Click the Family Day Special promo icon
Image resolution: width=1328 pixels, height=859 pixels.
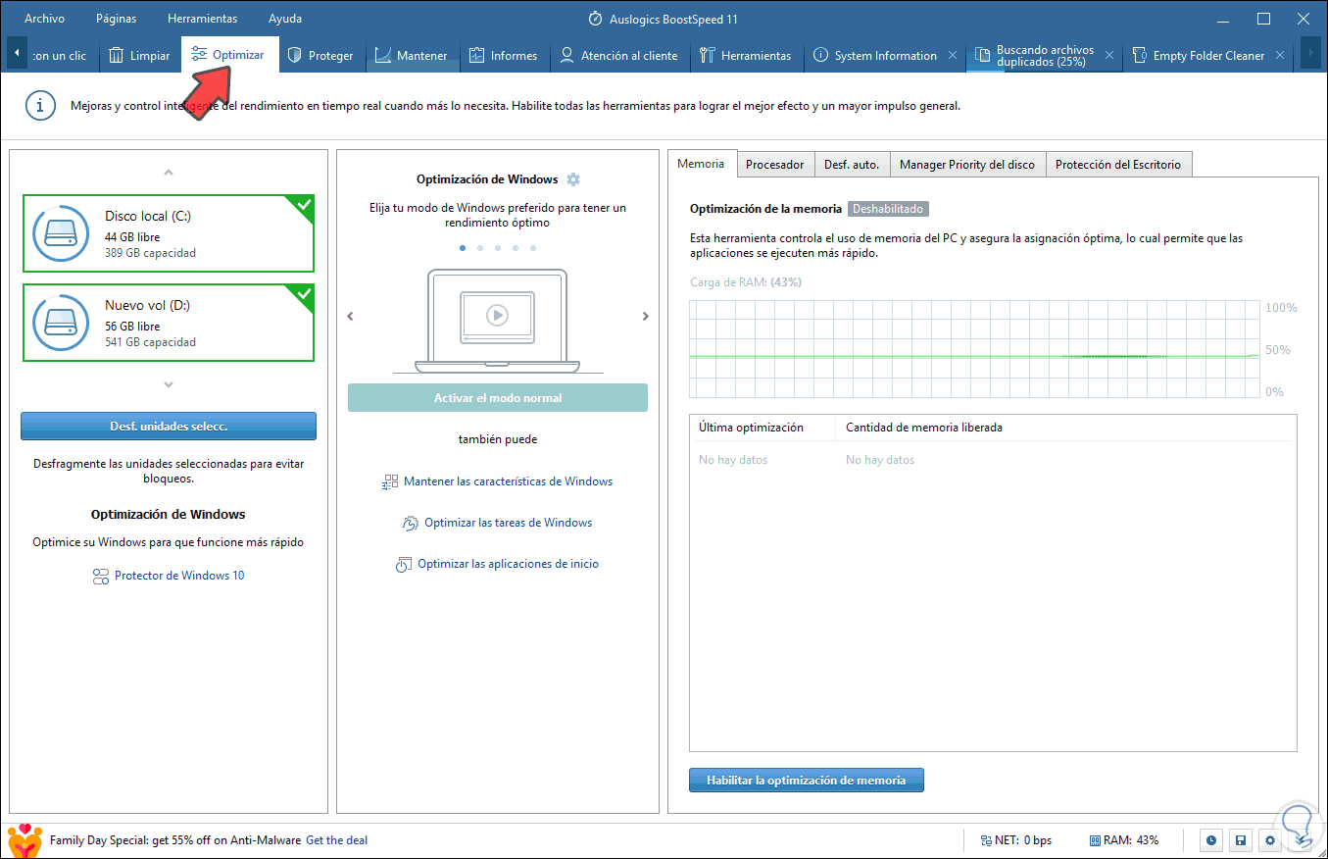coord(25,840)
